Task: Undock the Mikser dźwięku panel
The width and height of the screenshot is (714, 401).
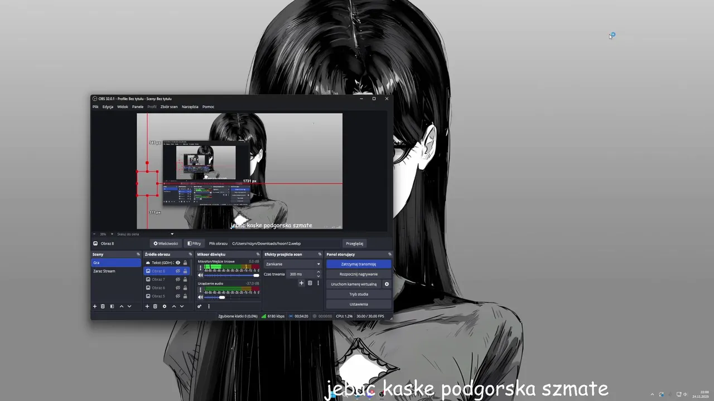Action: tap(258, 255)
